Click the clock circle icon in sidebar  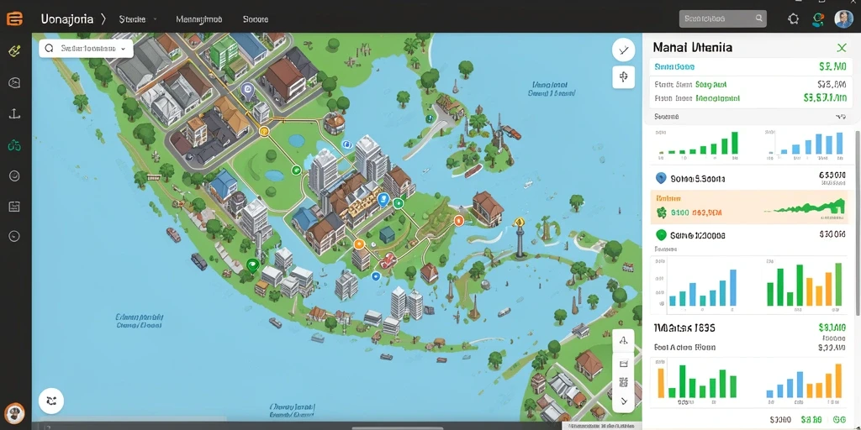[x=14, y=236]
